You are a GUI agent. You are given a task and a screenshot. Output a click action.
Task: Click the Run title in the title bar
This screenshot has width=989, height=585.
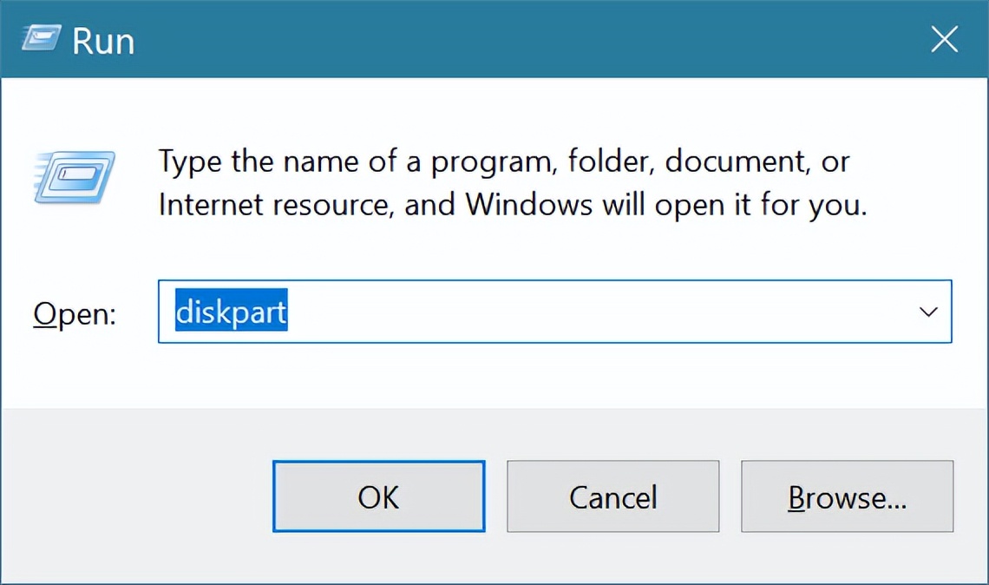click(104, 39)
